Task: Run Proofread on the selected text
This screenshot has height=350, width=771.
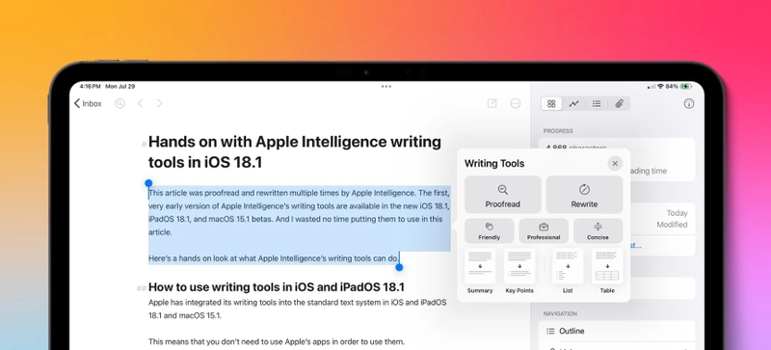Action: [x=502, y=195]
